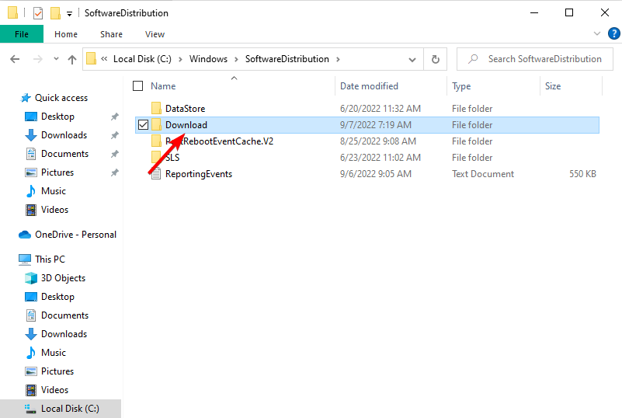The height and width of the screenshot is (418, 622).
Task: Click New Folder icon in title bar
Action: pyautogui.click(x=55, y=13)
